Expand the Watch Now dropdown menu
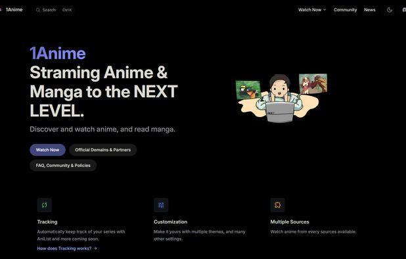The height and width of the screenshot is (259, 406). [x=312, y=10]
